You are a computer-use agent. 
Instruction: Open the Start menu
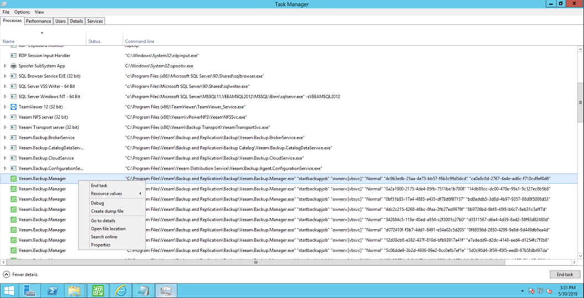9,291
